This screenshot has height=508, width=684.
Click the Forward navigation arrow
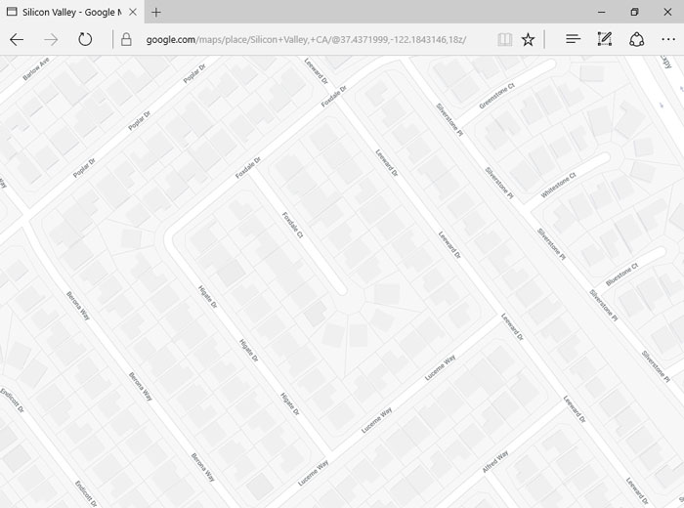point(51,40)
